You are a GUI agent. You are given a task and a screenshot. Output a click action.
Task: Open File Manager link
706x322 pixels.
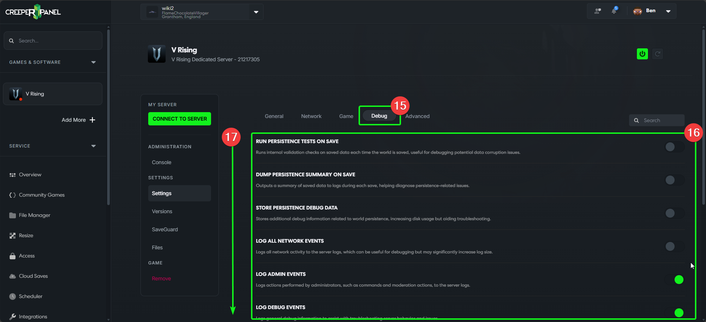(x=35, y=215)
